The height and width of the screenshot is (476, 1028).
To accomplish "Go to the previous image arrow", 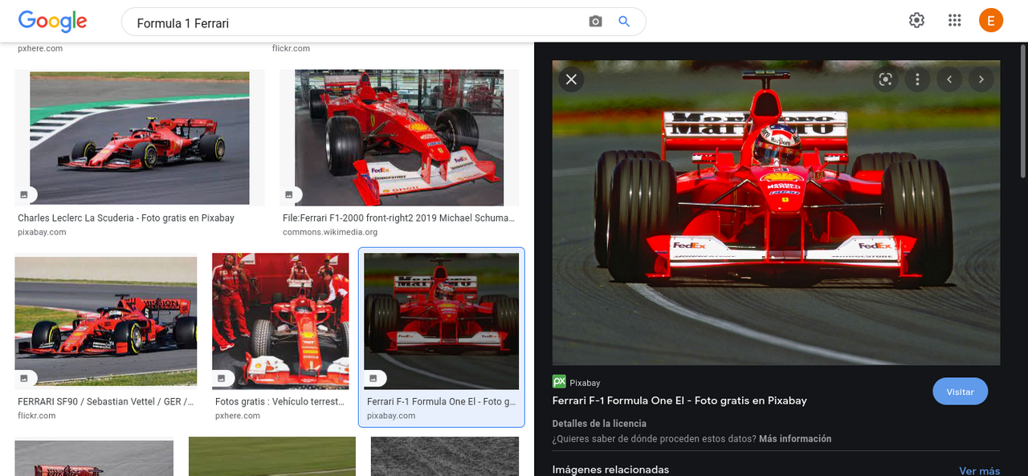I will pos(949,79).
